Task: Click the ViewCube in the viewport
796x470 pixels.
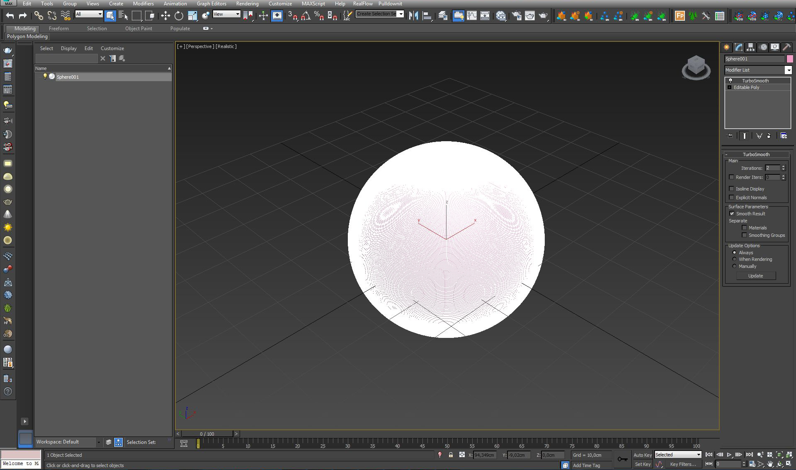Action: 696,67
